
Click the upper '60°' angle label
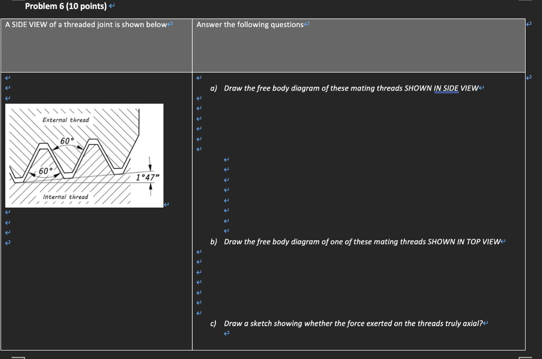68,140
